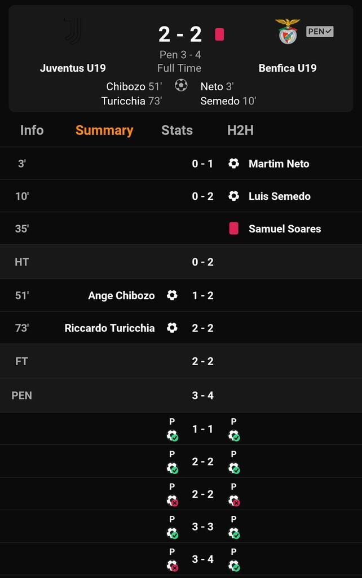Click the soccer ball icon between scorers
This screenshot has height=578, width=362.
click(181, 85)
